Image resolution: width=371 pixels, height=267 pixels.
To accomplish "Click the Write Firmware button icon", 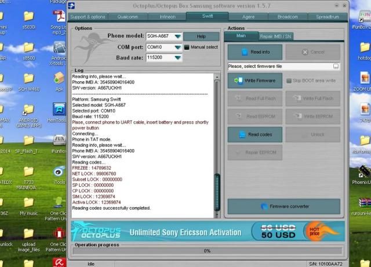I will (x=238, y=81).
